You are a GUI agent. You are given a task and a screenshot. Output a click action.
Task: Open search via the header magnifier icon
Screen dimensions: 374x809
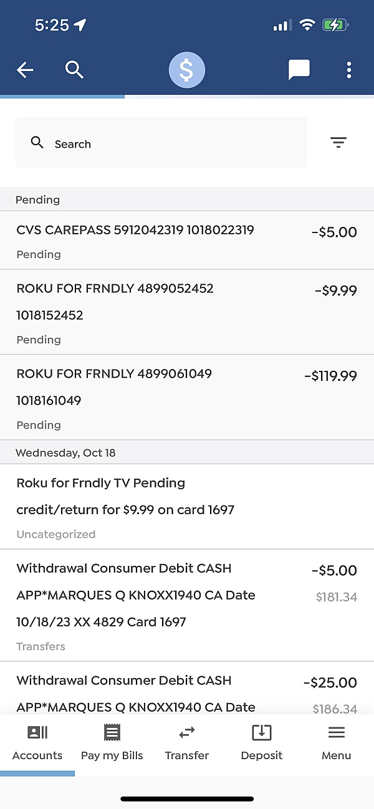coord(74,70)
